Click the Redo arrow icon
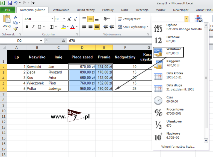 coord(25,3)
